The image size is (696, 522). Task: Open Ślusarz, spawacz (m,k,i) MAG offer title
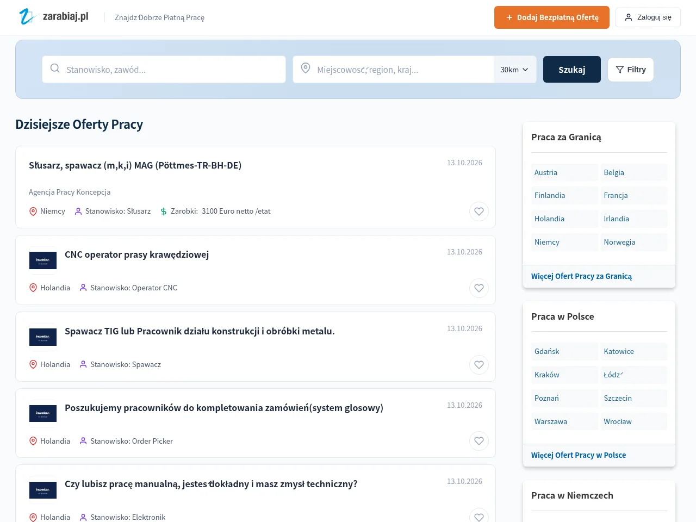pyautogui.click(x=135, y=165)
